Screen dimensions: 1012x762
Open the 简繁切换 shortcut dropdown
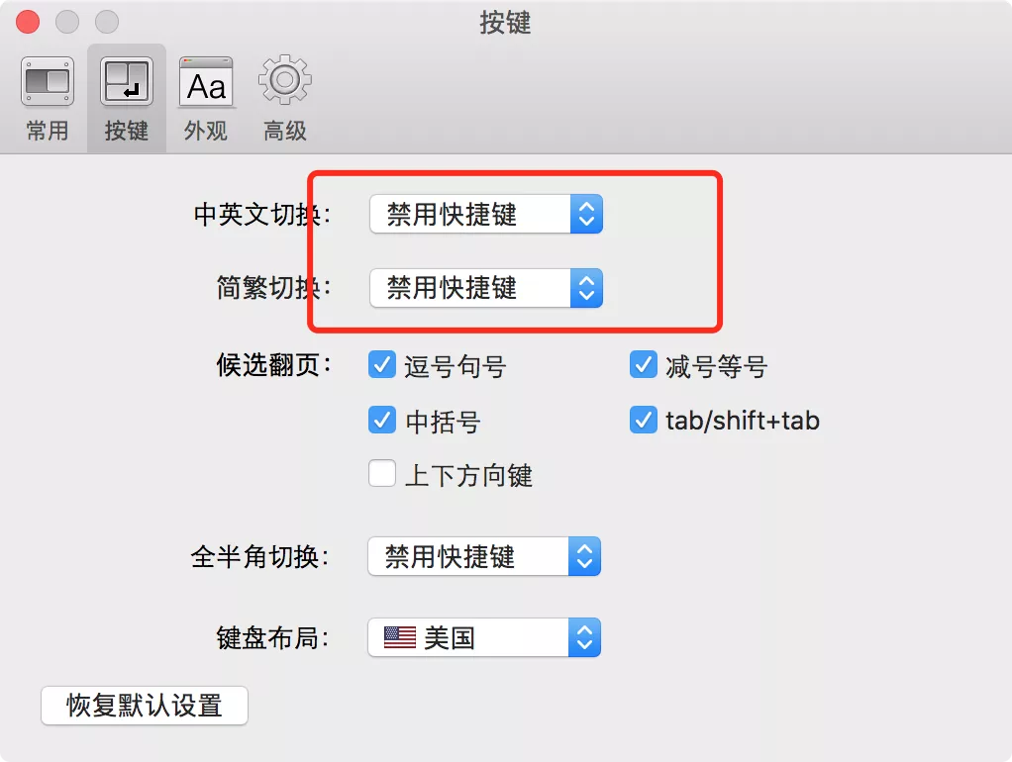(x=486, y=288)
